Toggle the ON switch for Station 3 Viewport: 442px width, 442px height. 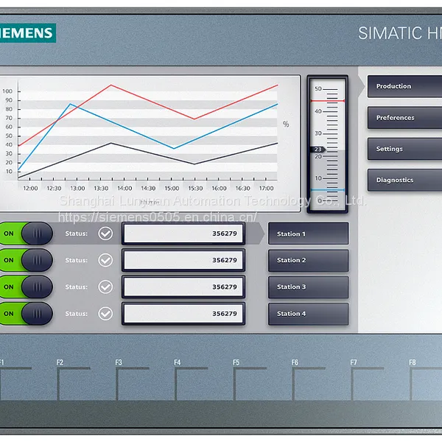(26, 287)
